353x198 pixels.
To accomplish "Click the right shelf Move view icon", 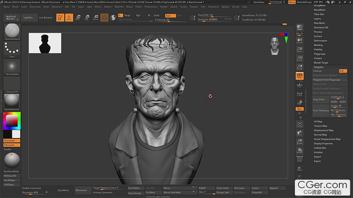I will point(299,133).
